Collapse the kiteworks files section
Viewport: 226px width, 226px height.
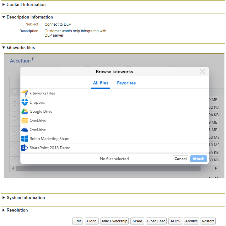(3, 47)
